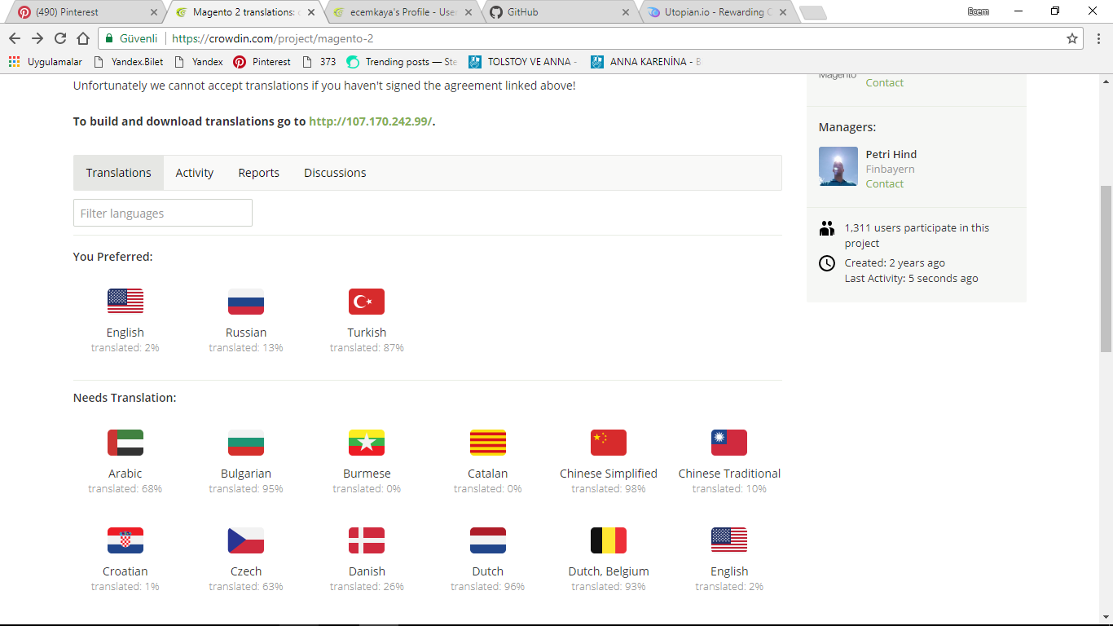
Task: Close the GitHub browser tab
Action: pos(626,12)
